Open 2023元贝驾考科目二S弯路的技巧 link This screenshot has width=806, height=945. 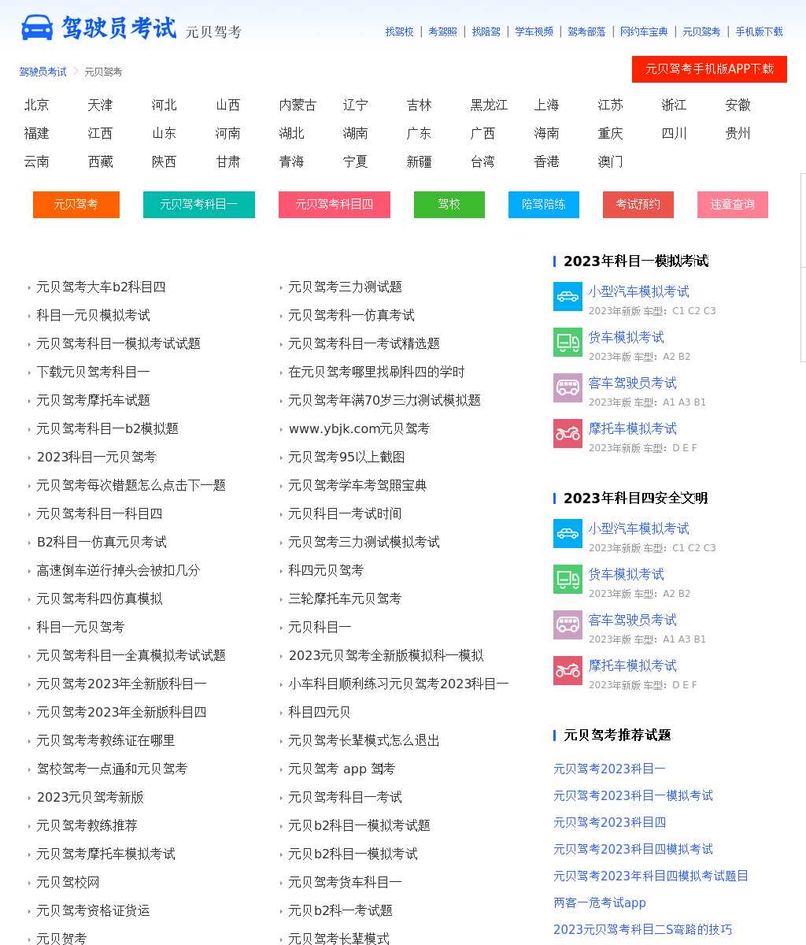point(642,929)
